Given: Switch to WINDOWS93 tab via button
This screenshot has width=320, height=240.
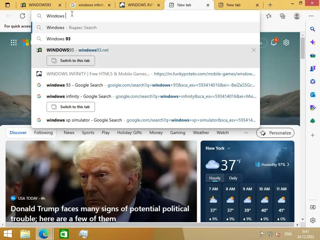Looking at the screenshot, I should coord(71,61).
